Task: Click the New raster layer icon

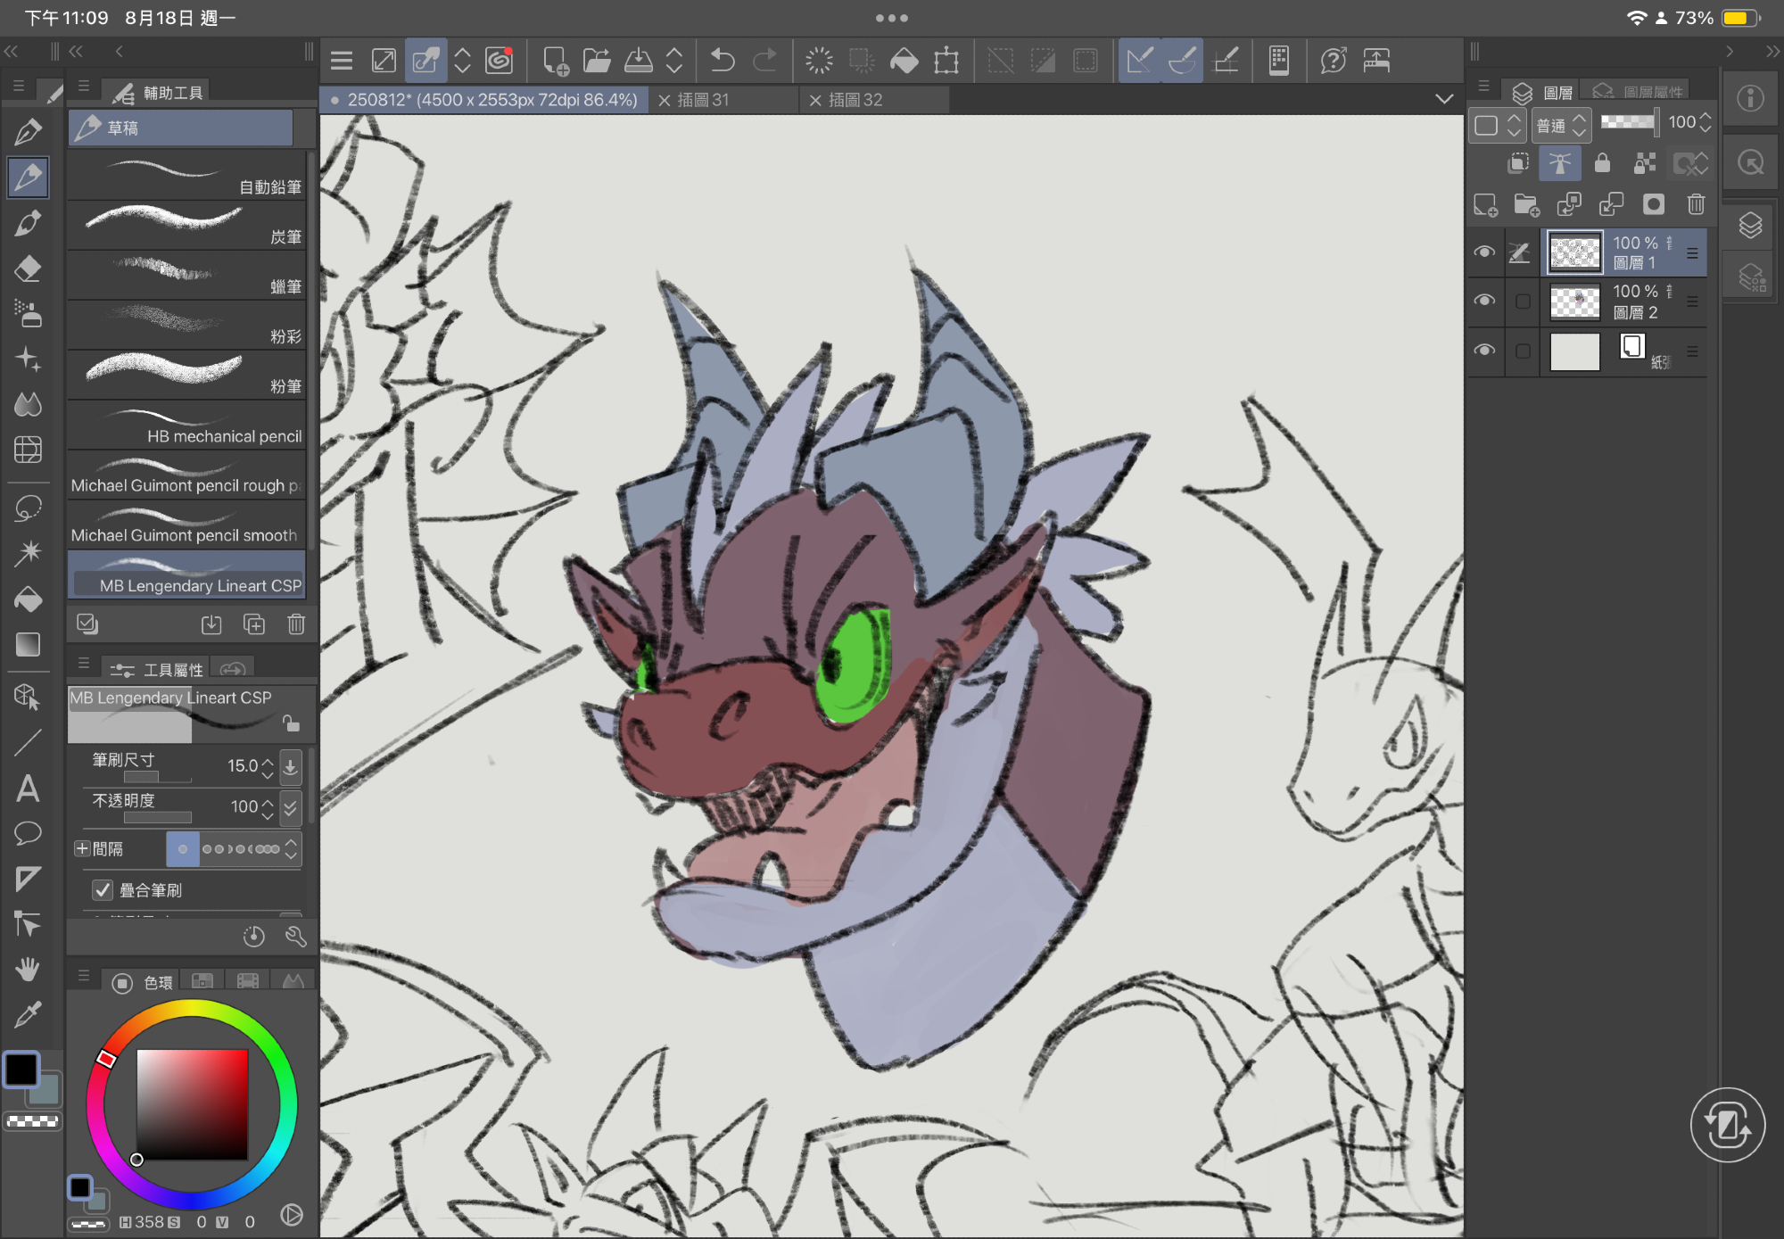Action: [1485, 205]
